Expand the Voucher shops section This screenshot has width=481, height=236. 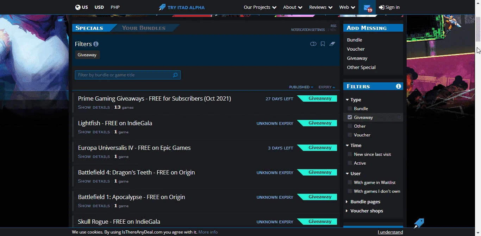pyautogui.click(x=364, y=211)
